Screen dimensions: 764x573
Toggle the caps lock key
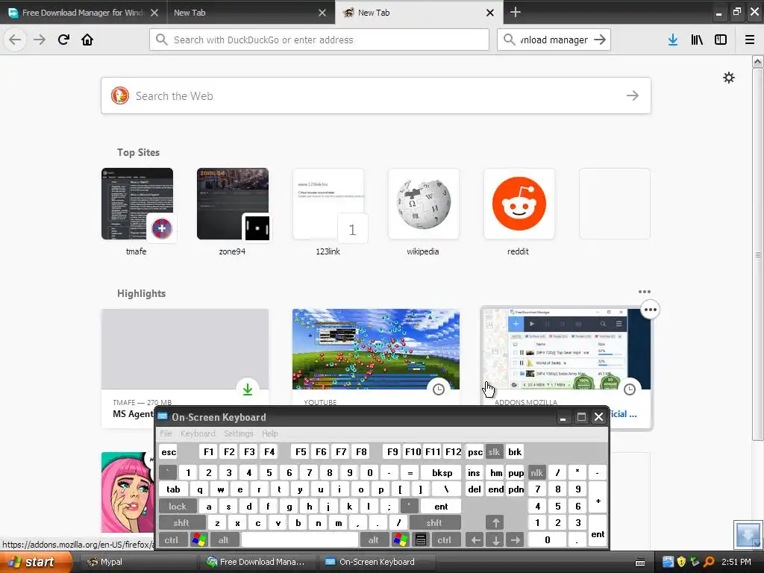point(178,507)
